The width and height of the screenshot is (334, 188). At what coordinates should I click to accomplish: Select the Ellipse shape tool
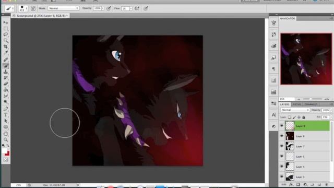(6, 127)
